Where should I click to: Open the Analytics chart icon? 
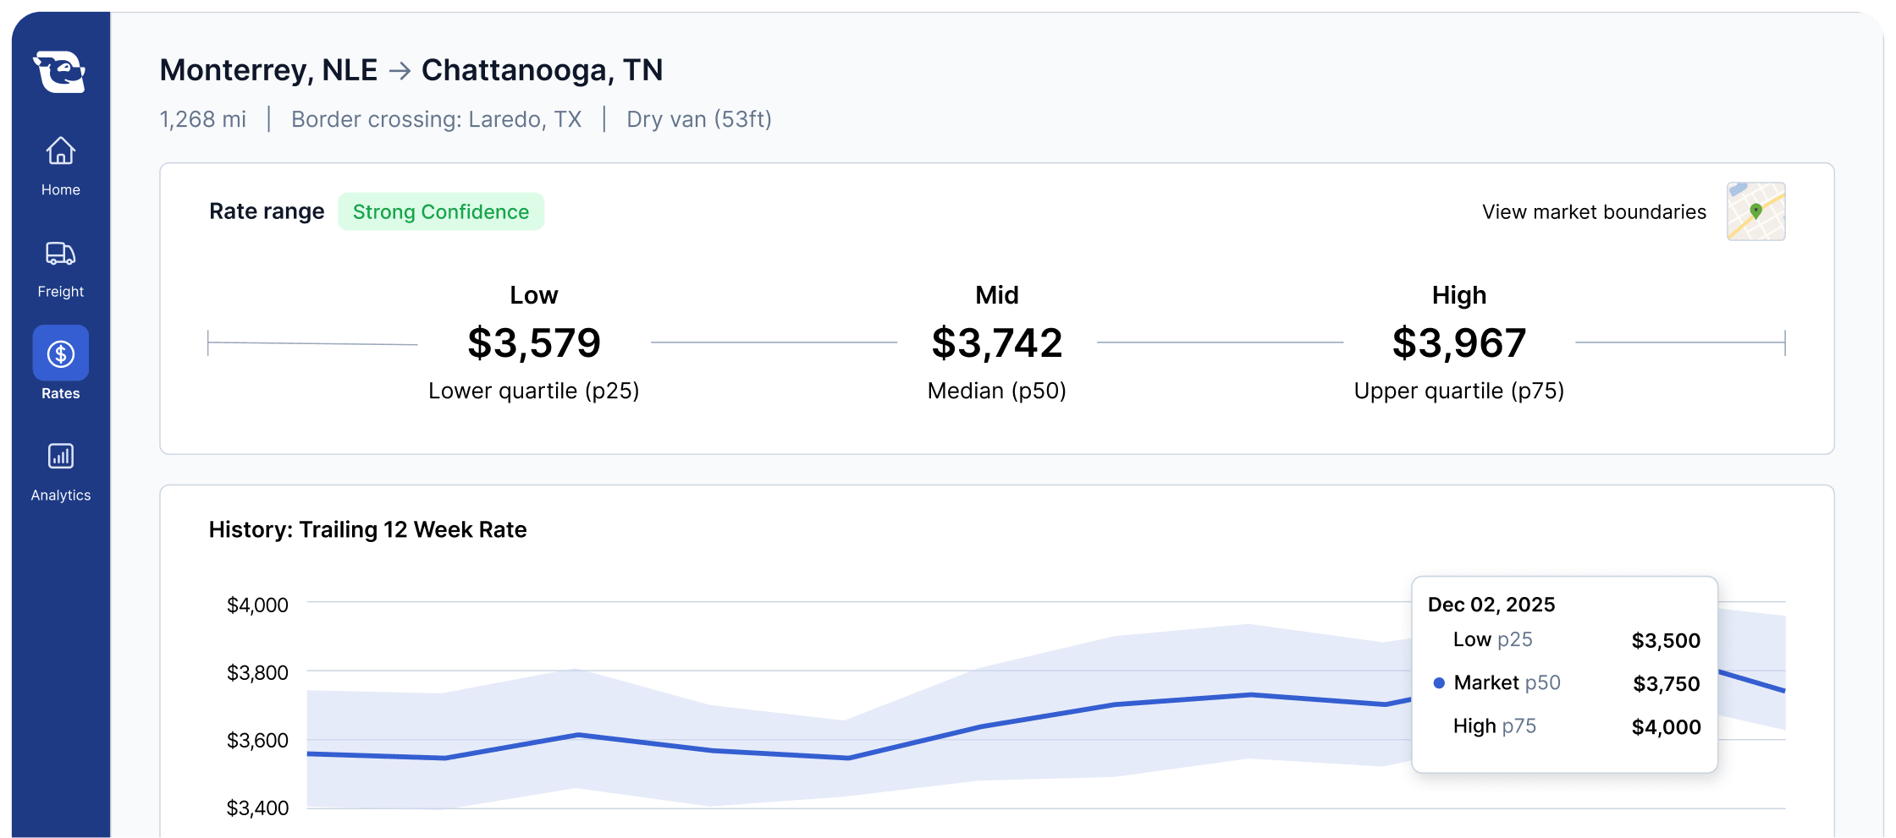[x=61, y=457]
